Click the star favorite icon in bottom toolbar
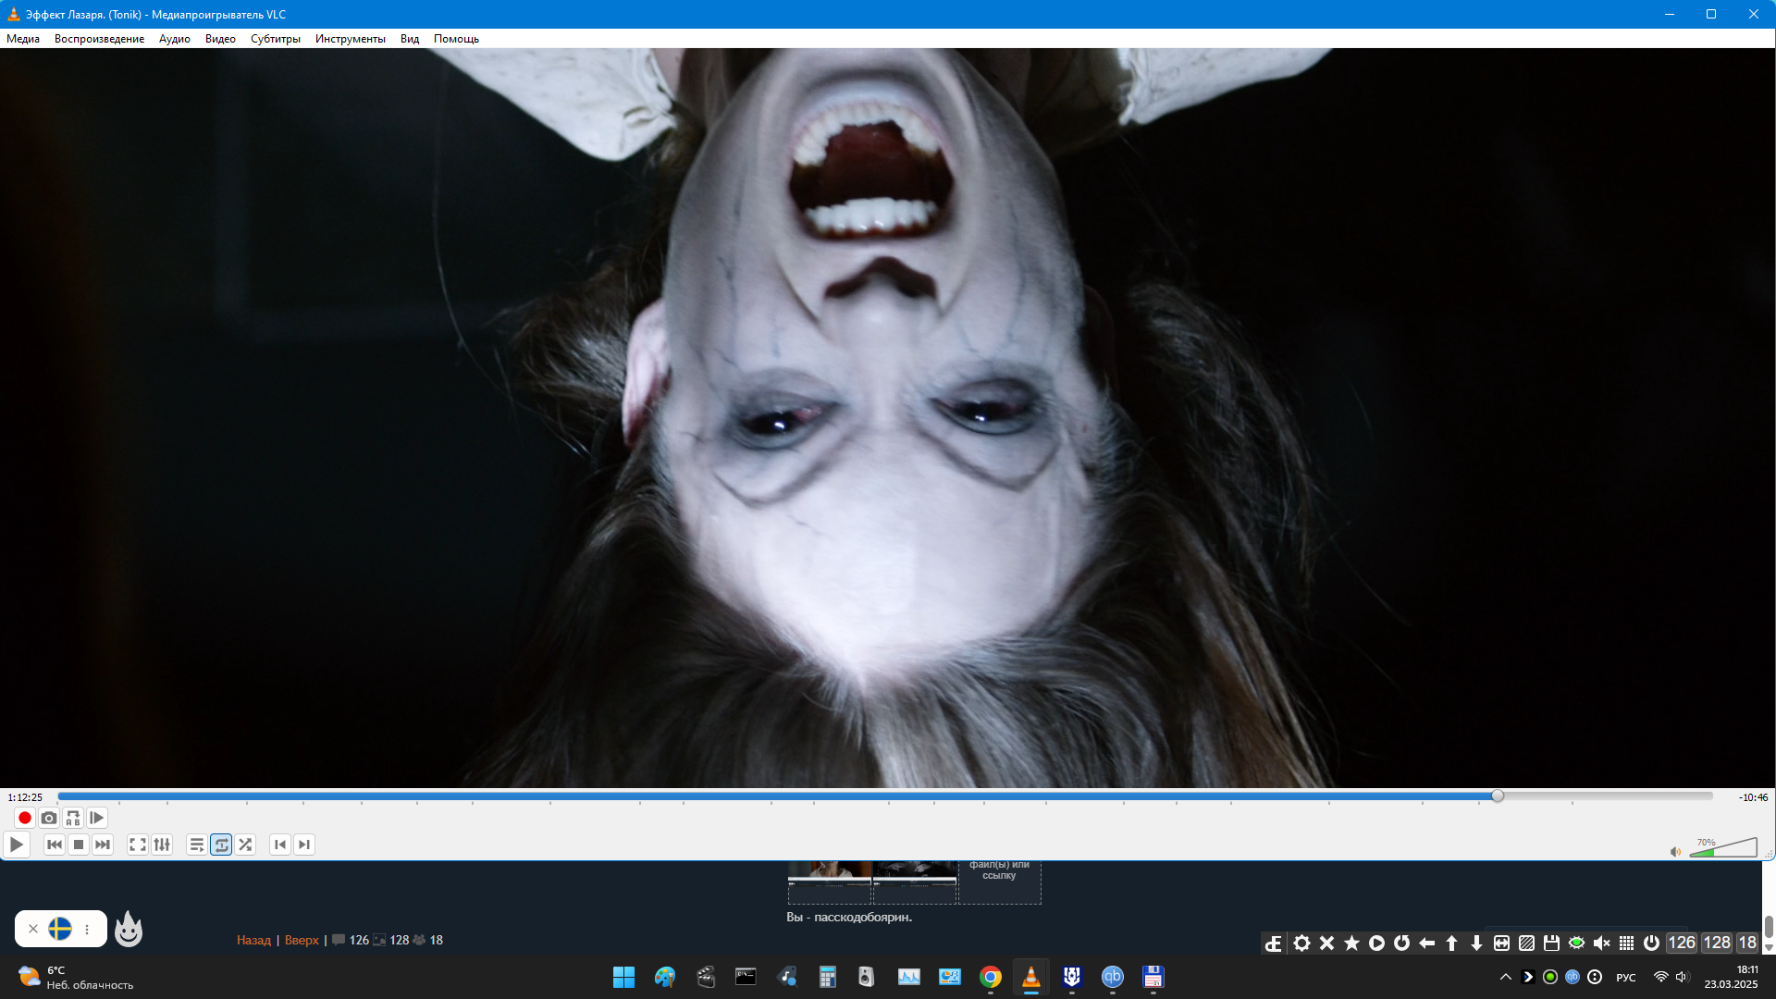 point(1351,943)
